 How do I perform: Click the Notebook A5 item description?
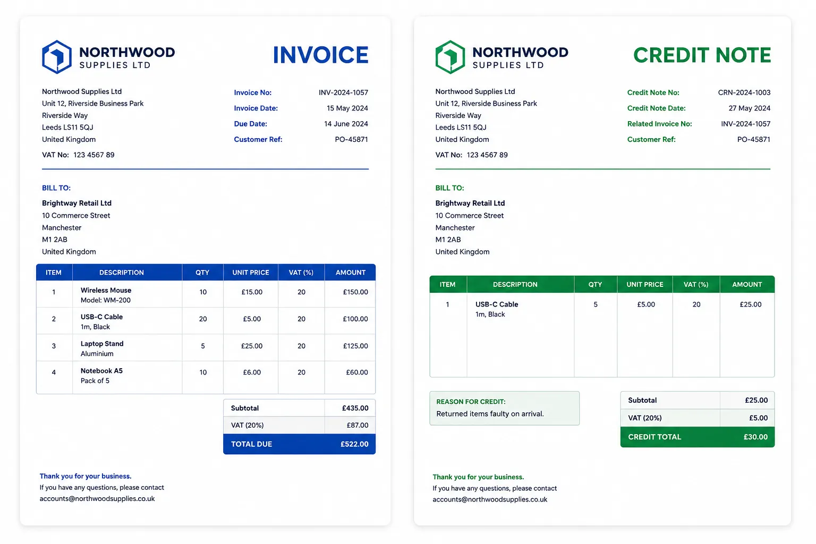[101, 376]
